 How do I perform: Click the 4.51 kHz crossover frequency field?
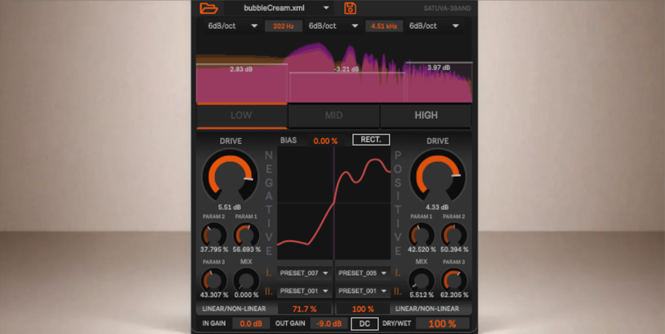point(384,26)
